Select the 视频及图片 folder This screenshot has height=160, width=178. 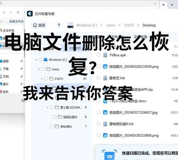[70, 117]
